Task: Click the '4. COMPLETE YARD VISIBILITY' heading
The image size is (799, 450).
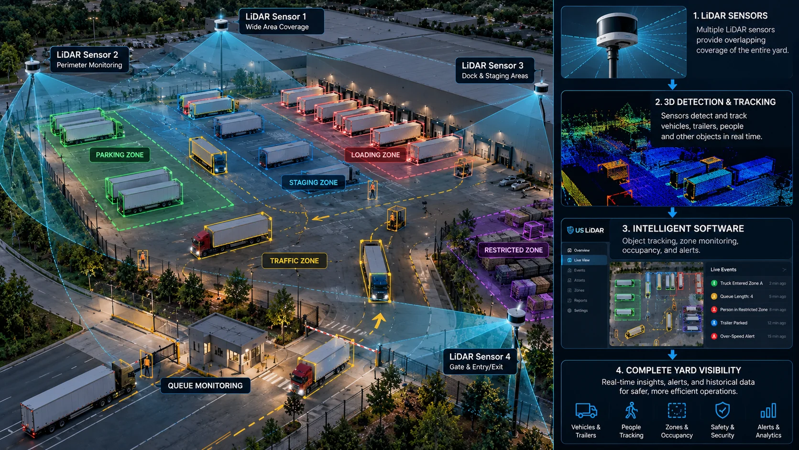Action: click(x=678, y=370)
